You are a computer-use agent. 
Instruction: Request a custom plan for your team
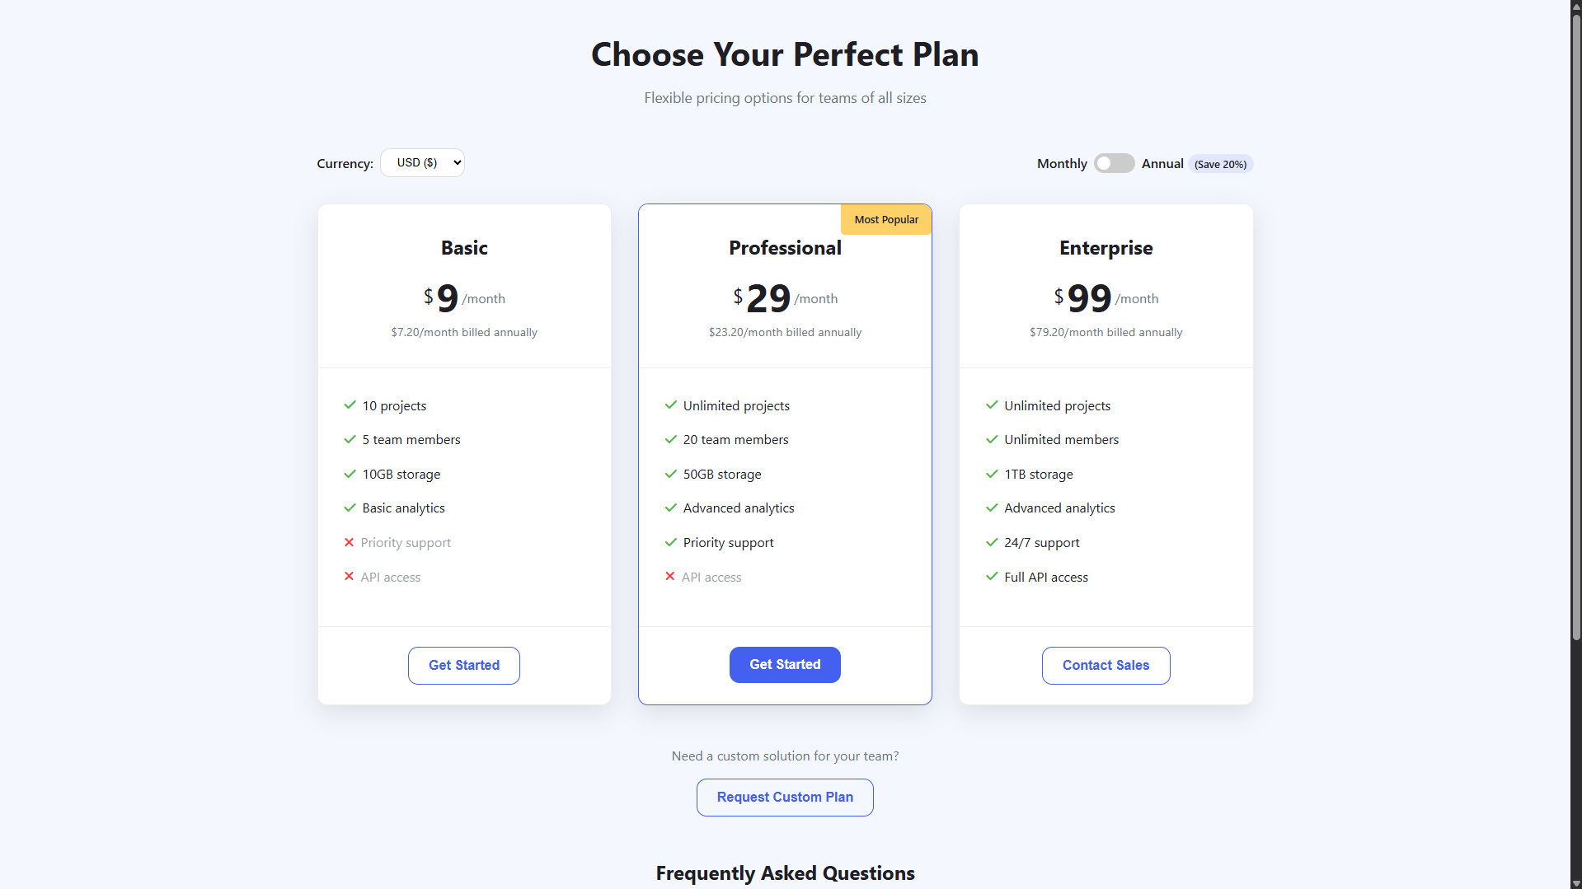click(785, 797)
